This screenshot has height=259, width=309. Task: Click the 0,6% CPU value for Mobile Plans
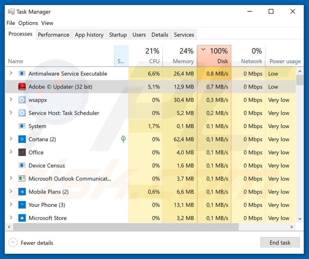(x=154, y=192)
